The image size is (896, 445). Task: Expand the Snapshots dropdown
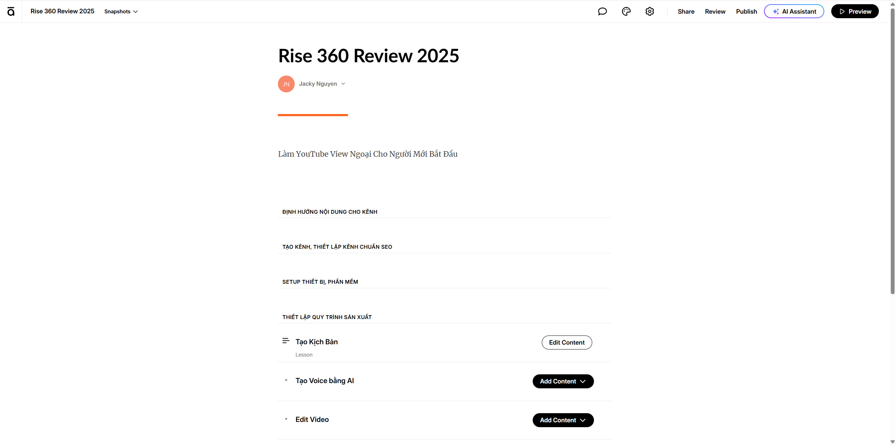[121, 12]
